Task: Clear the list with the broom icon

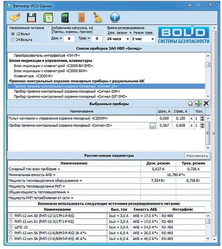Action: 98,17
